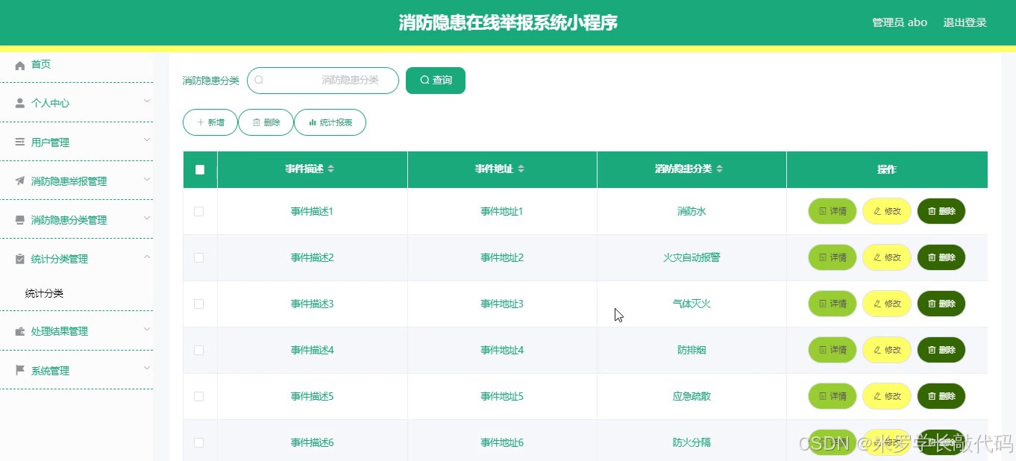Image resolution: width=1016 pixels, height=461 pixels.
Task: Click the 个人中心 person icon
Action: (19, 103)
